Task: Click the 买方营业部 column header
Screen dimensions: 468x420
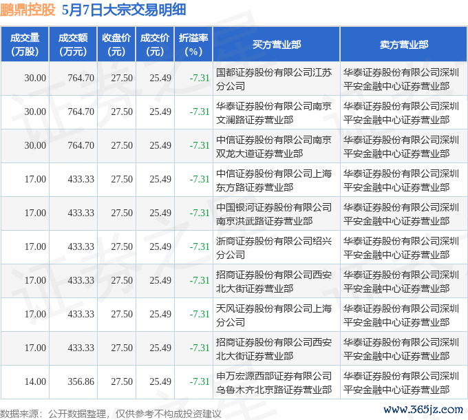Action: 277,45
